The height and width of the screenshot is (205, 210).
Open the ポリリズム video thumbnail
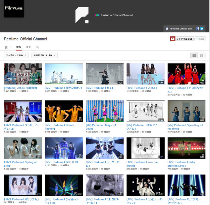(23, 185)
